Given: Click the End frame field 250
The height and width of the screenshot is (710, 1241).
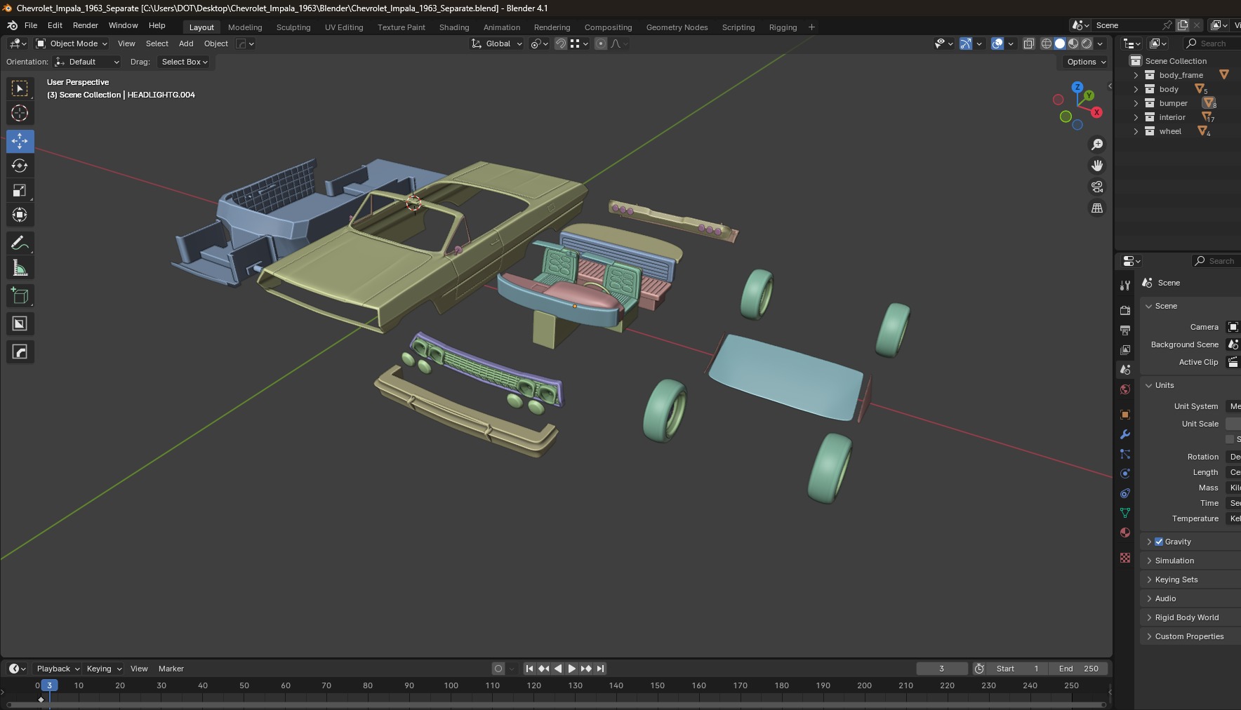Looking at the screenshot, I should click(x=1079, y=669).
